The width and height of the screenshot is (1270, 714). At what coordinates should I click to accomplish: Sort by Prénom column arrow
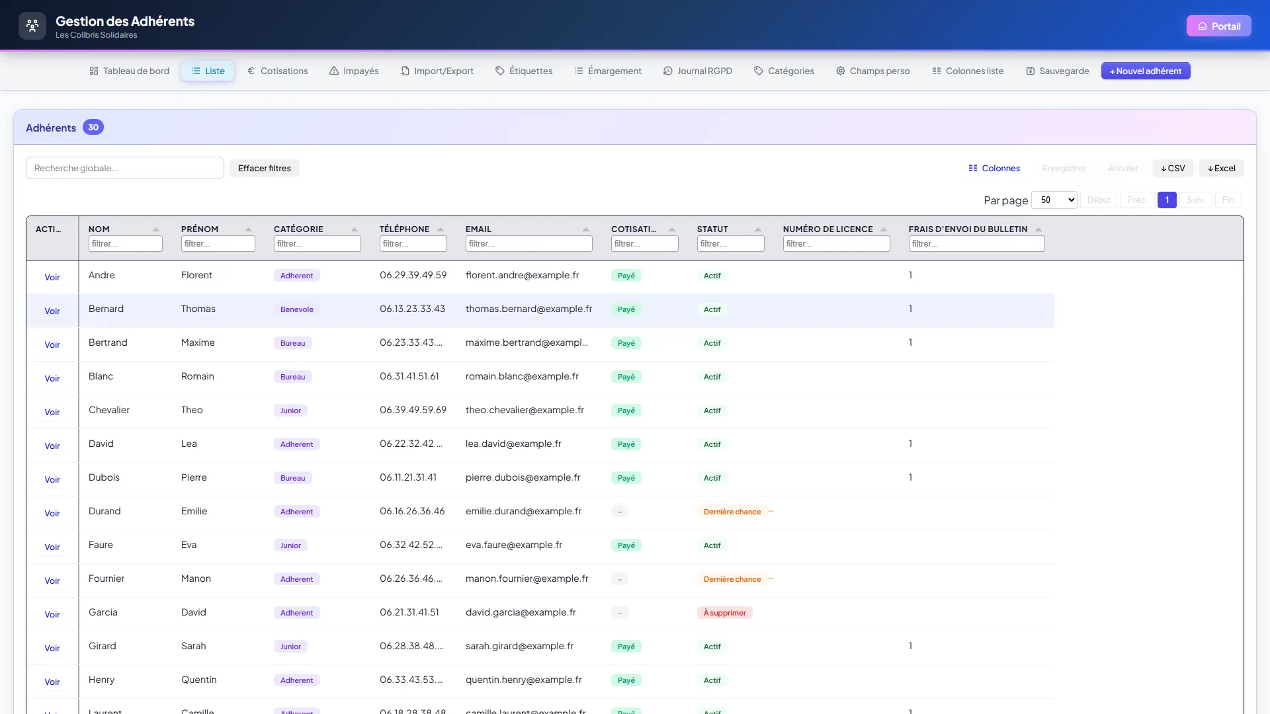(249, 229)
